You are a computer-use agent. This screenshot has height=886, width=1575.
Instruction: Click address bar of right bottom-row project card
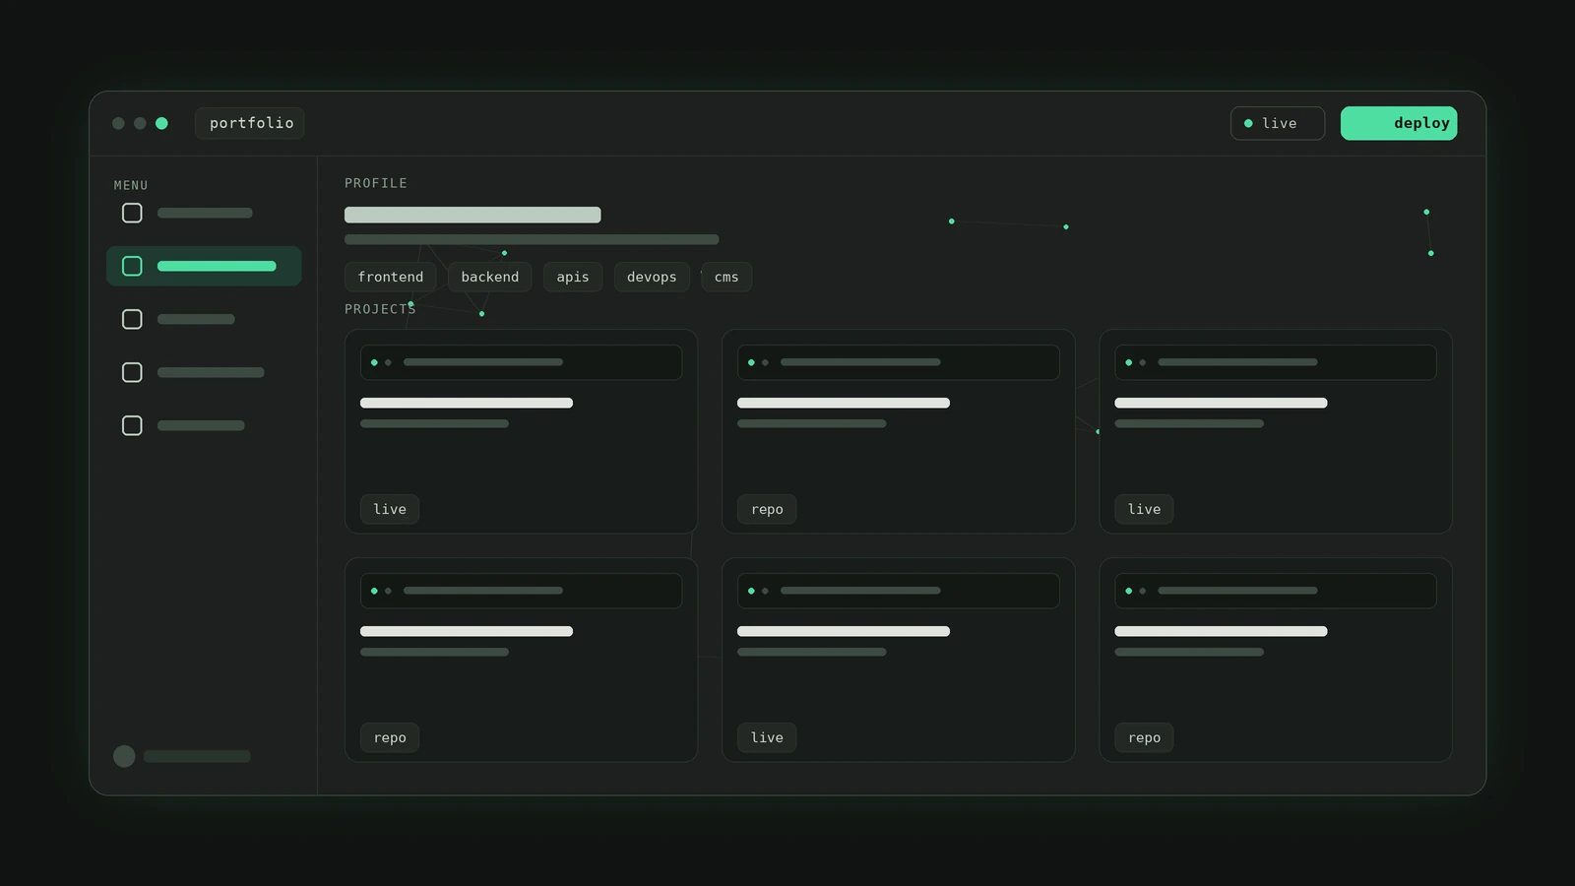(1275, 591)
